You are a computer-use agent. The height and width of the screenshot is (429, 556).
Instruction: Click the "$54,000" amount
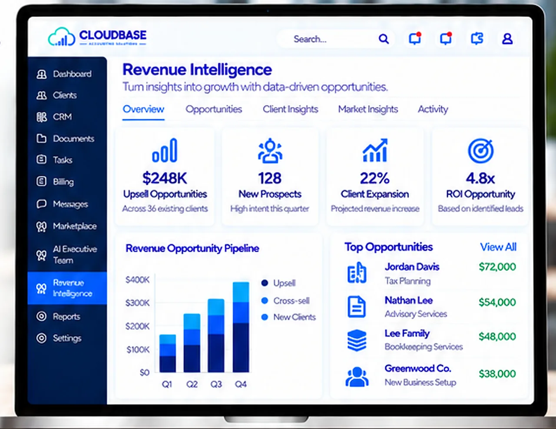pos(497,302)
